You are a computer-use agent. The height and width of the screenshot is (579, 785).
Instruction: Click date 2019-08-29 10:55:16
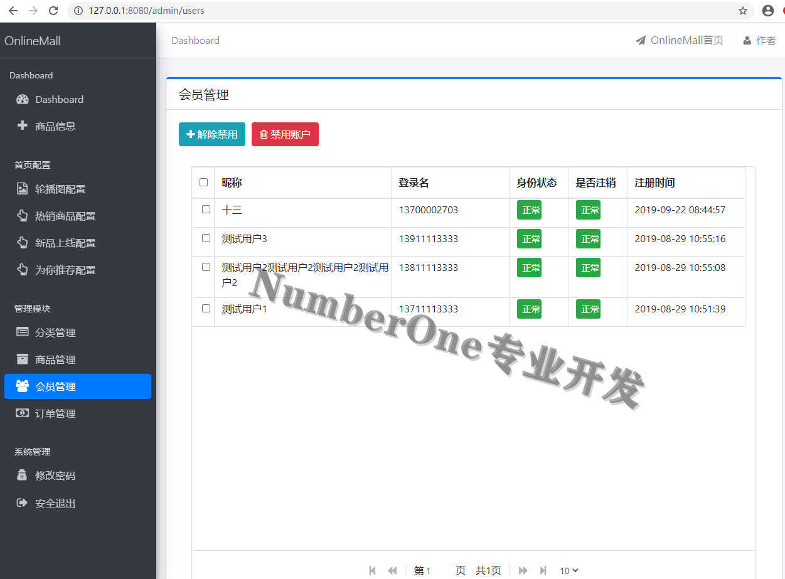point(680,238)
